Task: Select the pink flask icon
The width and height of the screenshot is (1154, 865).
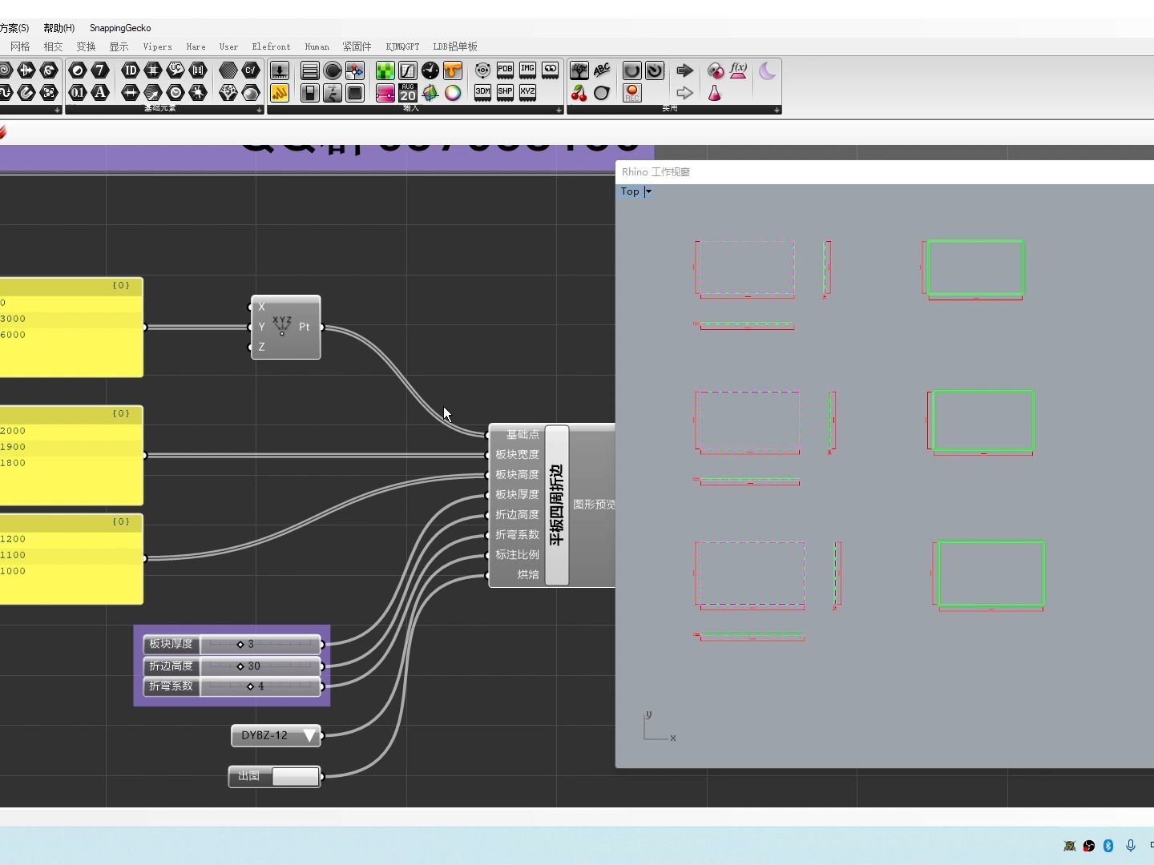Action: [x=716, y=93]
